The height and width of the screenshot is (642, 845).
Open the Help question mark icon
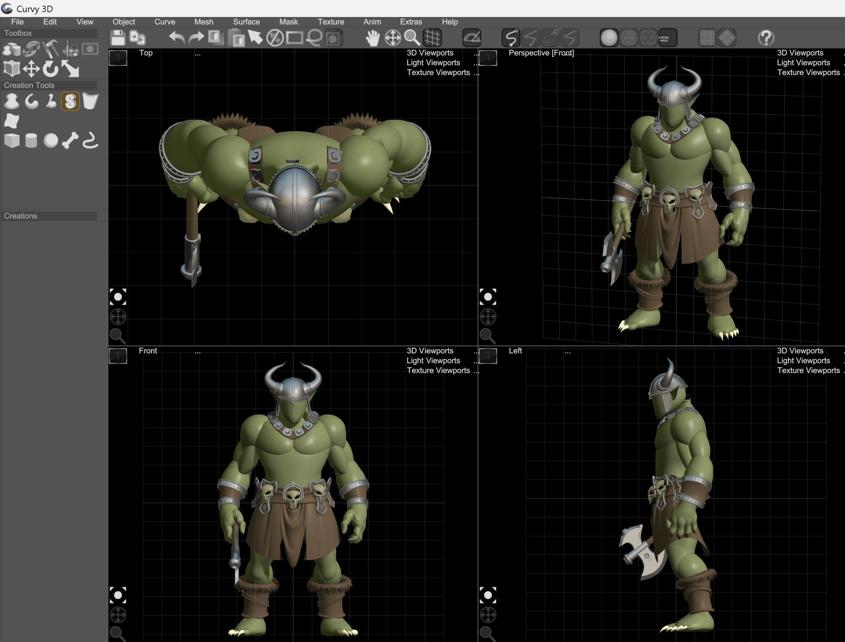[766, 38]
